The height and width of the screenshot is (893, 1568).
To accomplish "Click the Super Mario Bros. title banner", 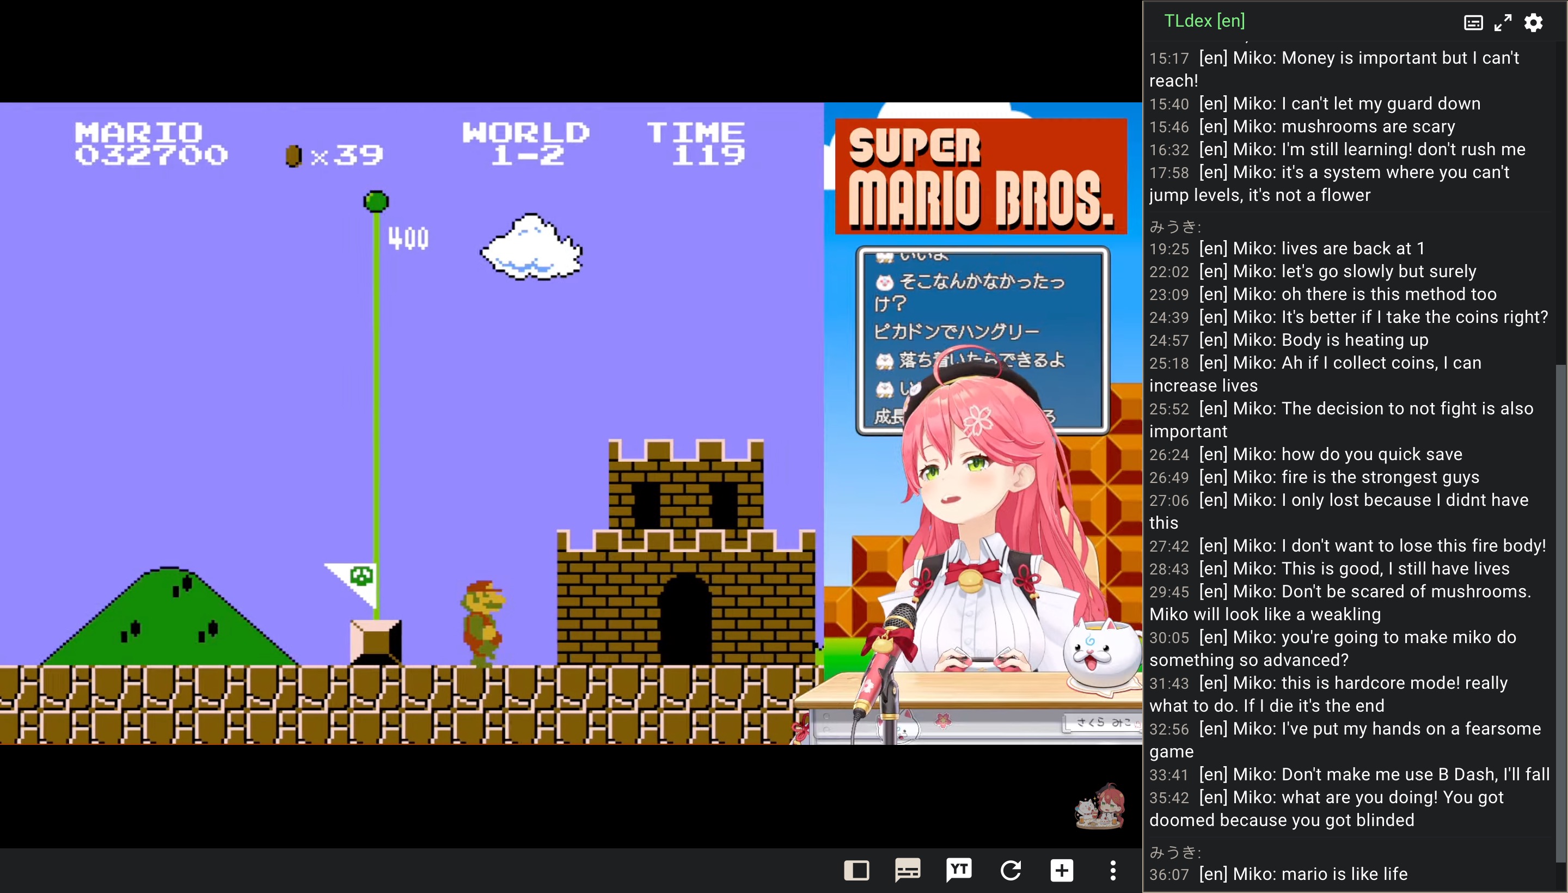I will coord(981,176).
